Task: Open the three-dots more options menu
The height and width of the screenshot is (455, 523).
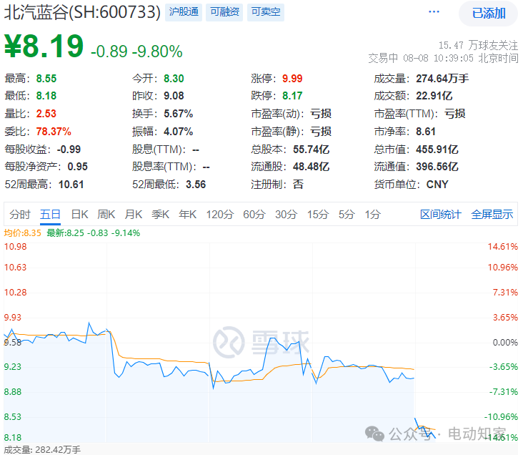Action: (x=434, y=12)
